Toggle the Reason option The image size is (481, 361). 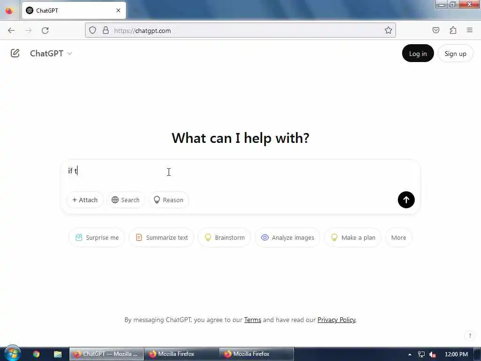[x=169, y=200]
